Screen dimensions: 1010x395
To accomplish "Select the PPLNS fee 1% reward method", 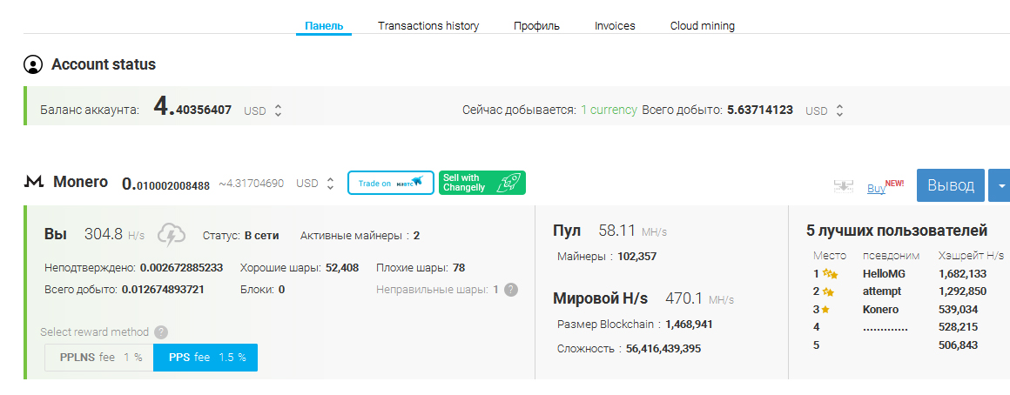I will pyautogui.click(x=99, y=358).
